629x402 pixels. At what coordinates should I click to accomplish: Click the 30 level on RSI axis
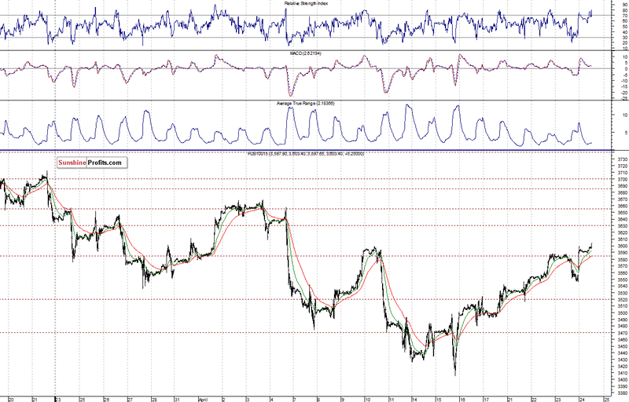[625, 37]
